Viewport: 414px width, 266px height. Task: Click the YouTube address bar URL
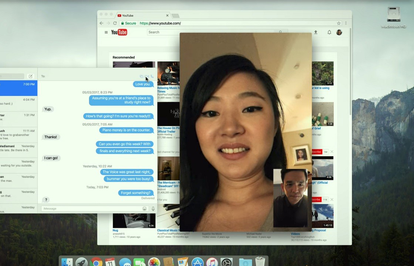tap(160, 23)
